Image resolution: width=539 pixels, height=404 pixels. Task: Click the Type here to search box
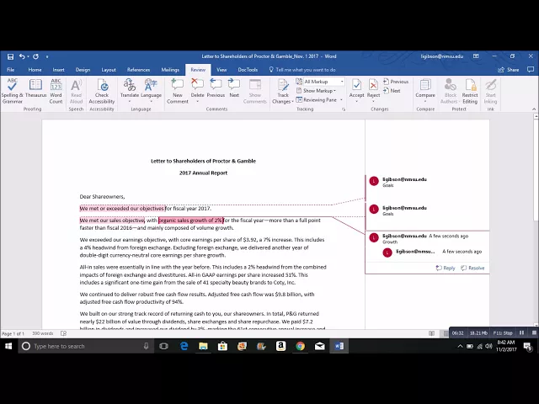pyautogui.click(x=86, y=346)
